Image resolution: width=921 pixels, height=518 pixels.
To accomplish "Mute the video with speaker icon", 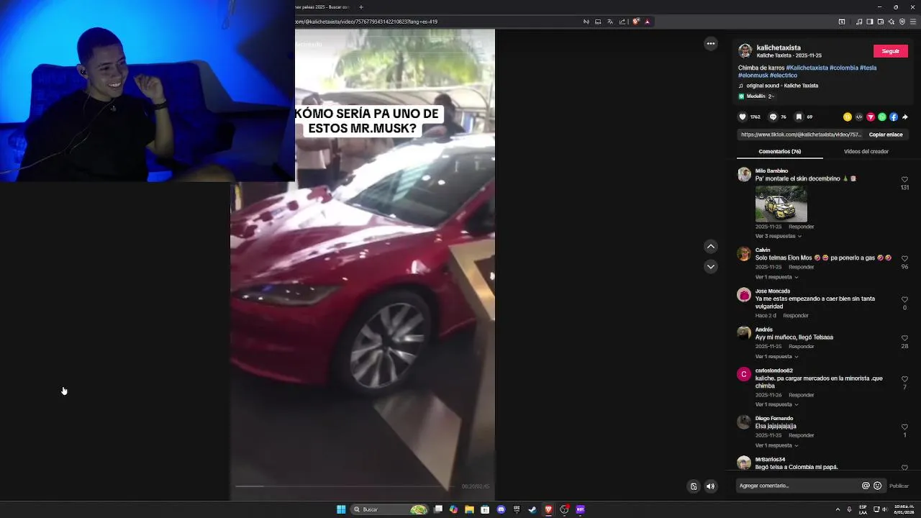I will (x=711, y=486).
